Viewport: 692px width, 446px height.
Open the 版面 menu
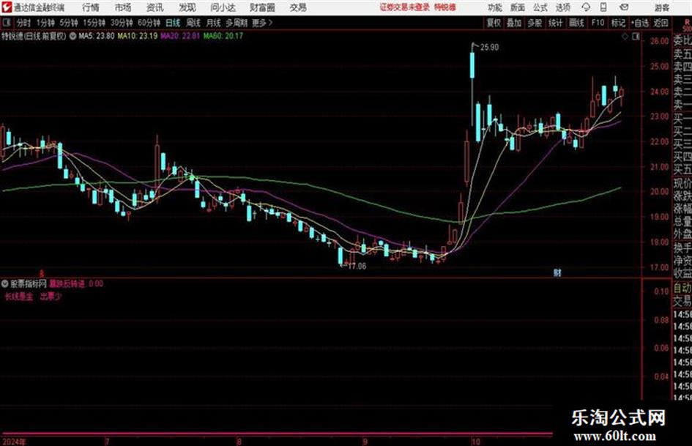(x=517, y=7)
